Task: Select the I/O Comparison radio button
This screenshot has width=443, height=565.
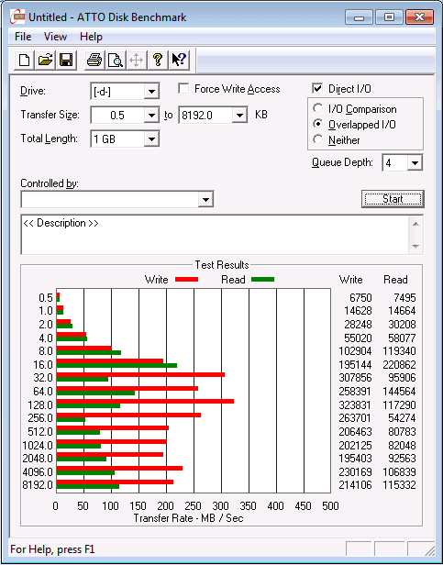Action: [318, 108]
